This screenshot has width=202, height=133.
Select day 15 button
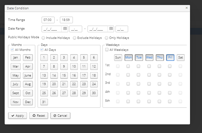point(64,75)
